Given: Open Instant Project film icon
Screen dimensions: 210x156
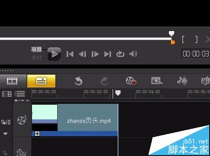Looking at the screenshot, I should (x=157, y=81).
